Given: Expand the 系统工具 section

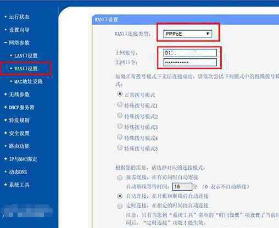Looking at the screenshot, I should 19,185.
